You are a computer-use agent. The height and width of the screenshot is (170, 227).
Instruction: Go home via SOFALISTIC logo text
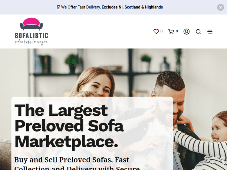tap(31, 36)
